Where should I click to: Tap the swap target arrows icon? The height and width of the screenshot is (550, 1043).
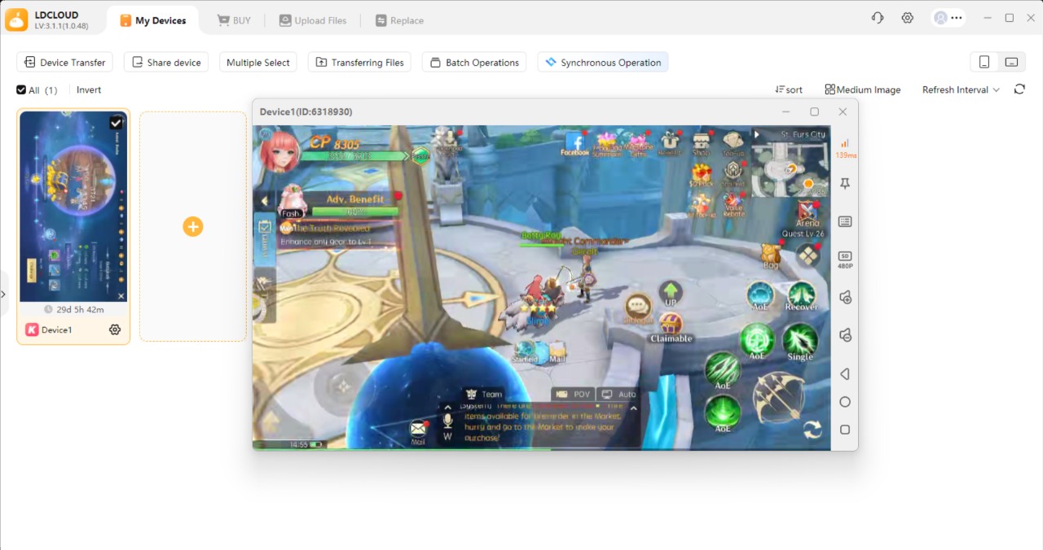click(x=812, y=430)
